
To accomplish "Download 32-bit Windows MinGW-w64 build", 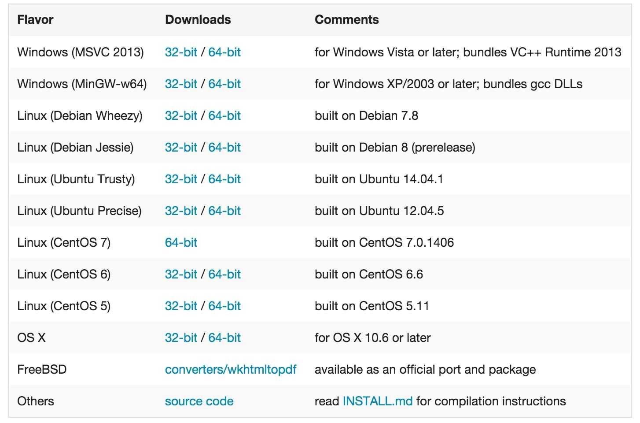I will pyautogui.click(x=181, y=84).
